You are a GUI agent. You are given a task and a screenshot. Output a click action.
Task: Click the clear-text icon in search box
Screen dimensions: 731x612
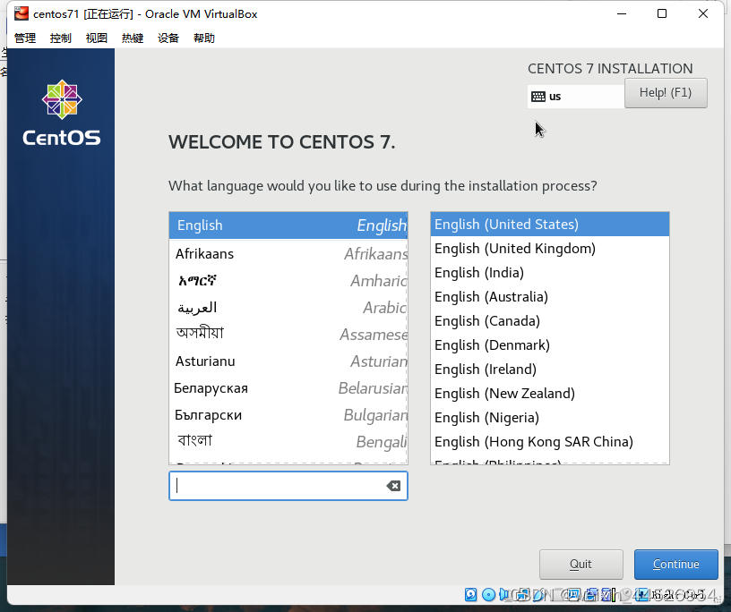click(393, 485)
